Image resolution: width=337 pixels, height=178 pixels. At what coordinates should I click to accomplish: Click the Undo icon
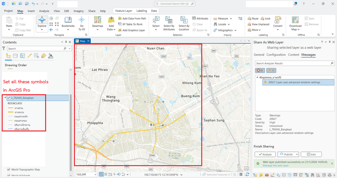[x=33, y=4]
